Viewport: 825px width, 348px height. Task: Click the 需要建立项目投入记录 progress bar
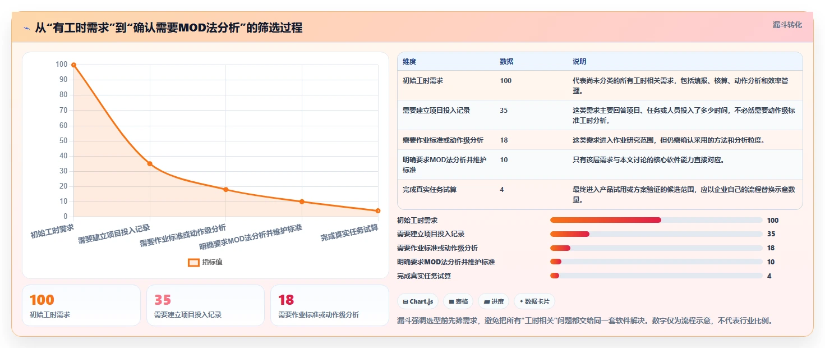[x=656, y=233]
